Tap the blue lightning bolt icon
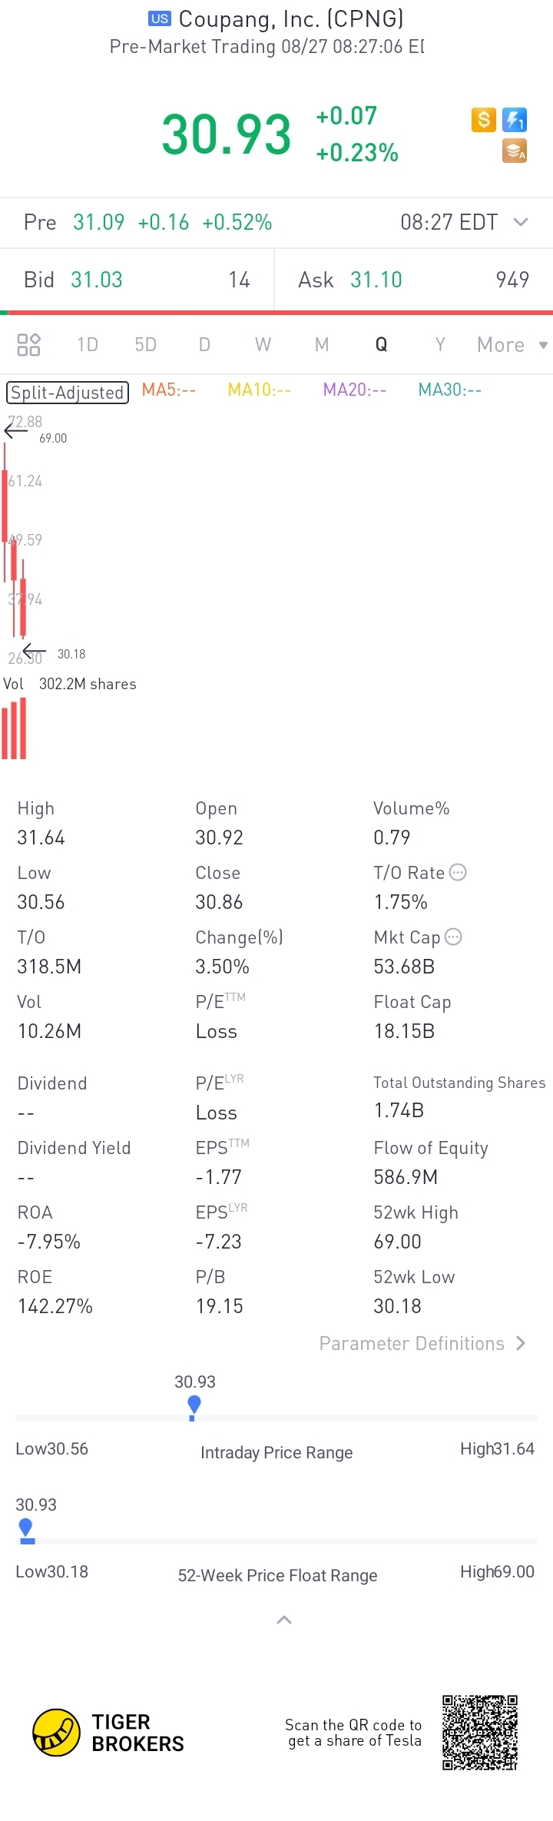The image size is (553, 1821). 515,120
